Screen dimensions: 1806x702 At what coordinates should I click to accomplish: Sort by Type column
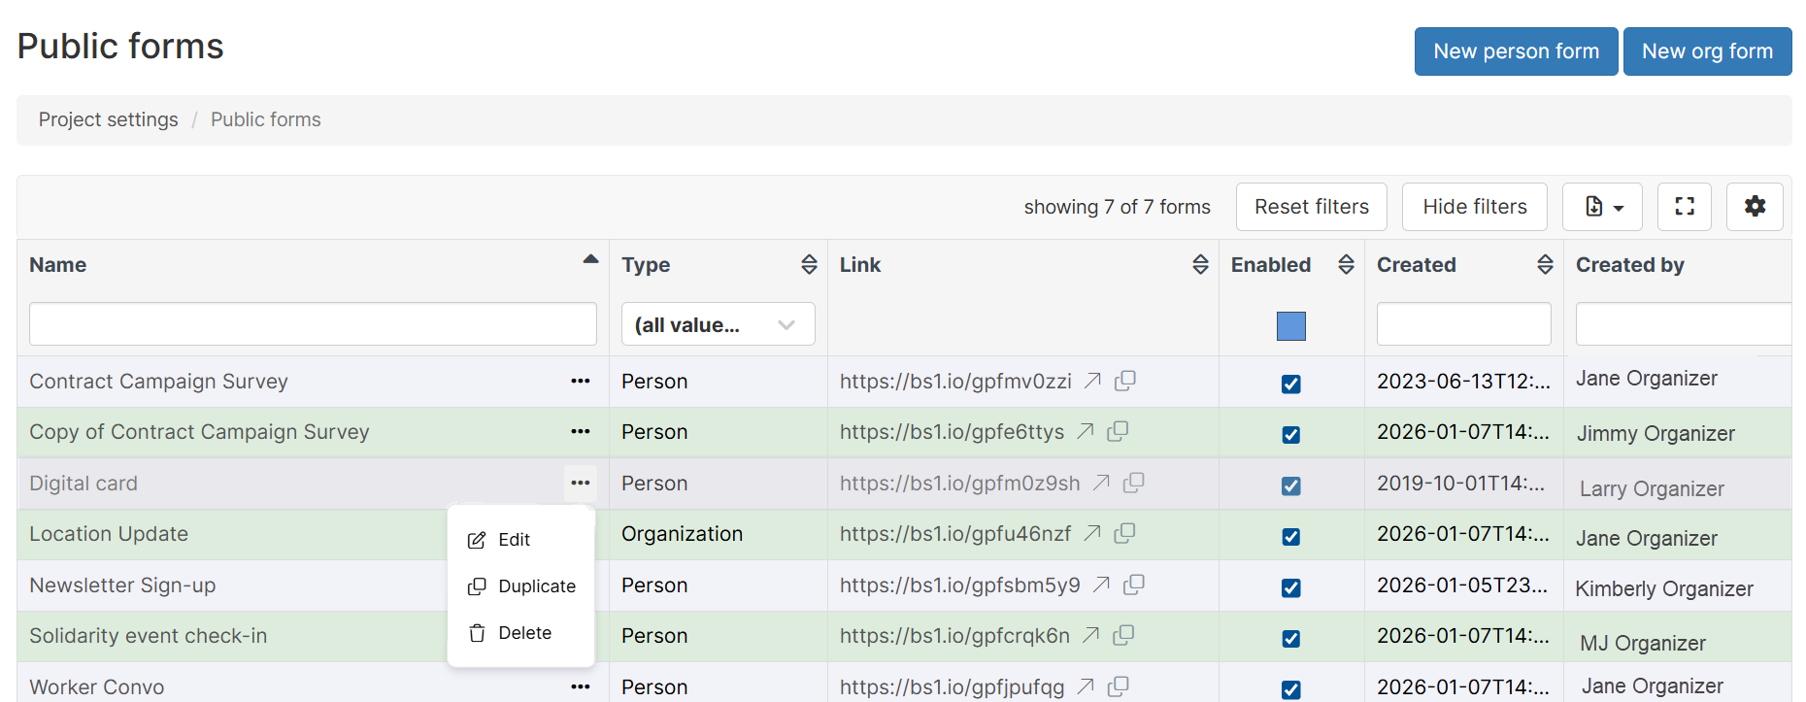809,264
